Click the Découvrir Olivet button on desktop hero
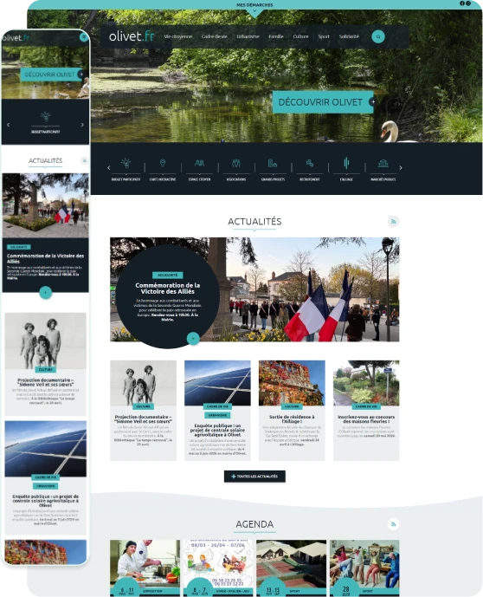 (323, 102)
